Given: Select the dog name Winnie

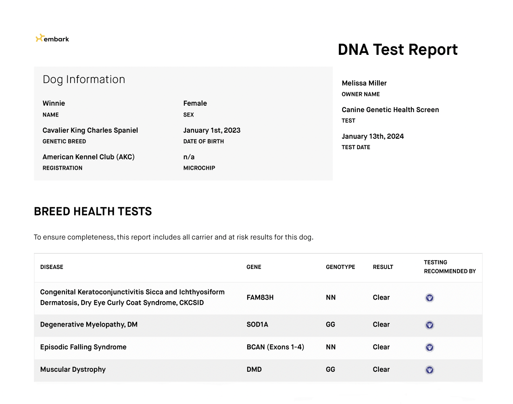Looking at the screenshot, I should (x=54, y=103).
